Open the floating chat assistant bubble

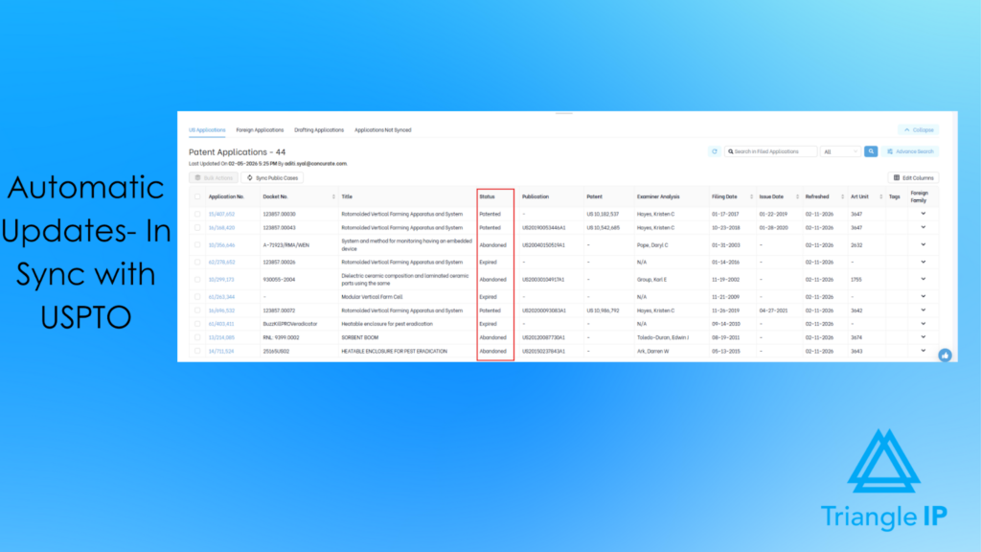tap(945, 355)
